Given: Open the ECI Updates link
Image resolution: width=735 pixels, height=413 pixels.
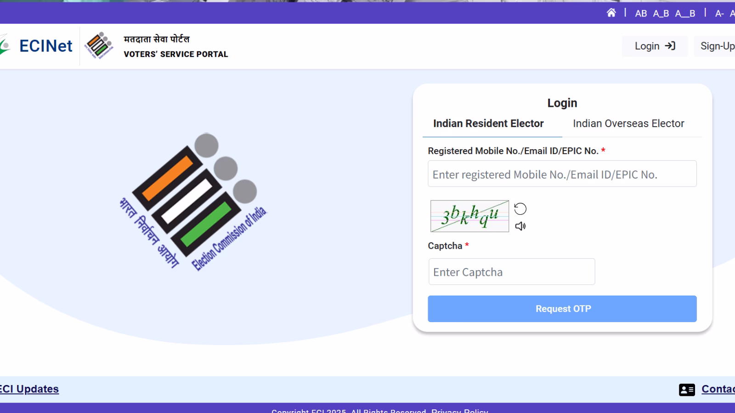Looking at the screenshot, I should (28, 389).
